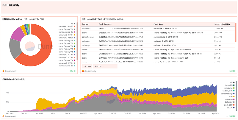Open the @rp_community link under the pie chart
Viewport: 238px width, 120px height.
click(x=10, y=71)
